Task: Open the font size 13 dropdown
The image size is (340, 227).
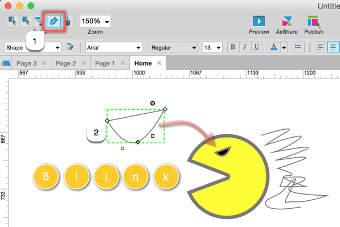Action: point(212,47)
